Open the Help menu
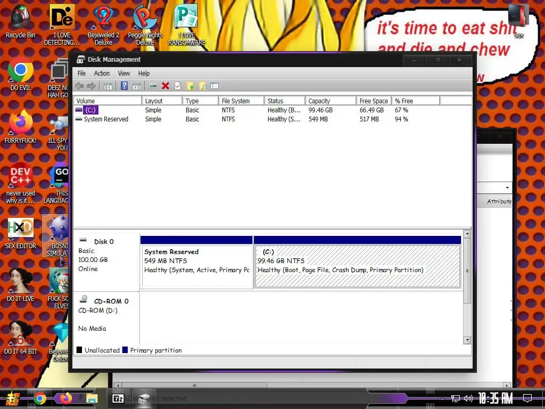545x409 pixels. (x=144, y=73)
